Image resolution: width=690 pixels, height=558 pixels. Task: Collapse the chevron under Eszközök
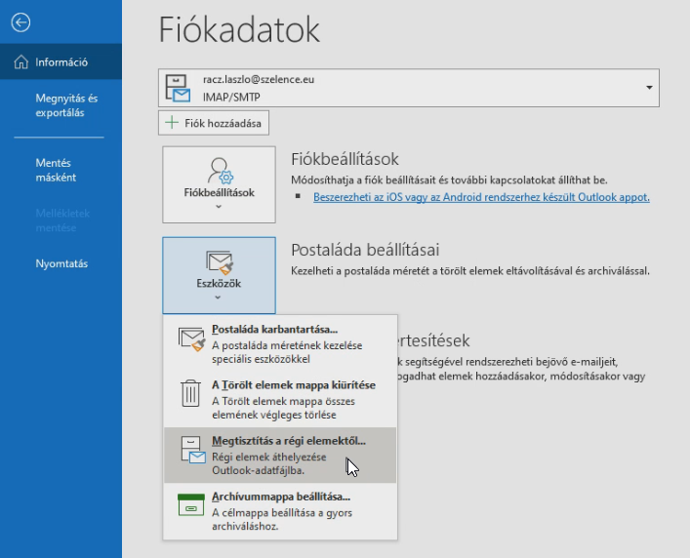click(219, 297)
